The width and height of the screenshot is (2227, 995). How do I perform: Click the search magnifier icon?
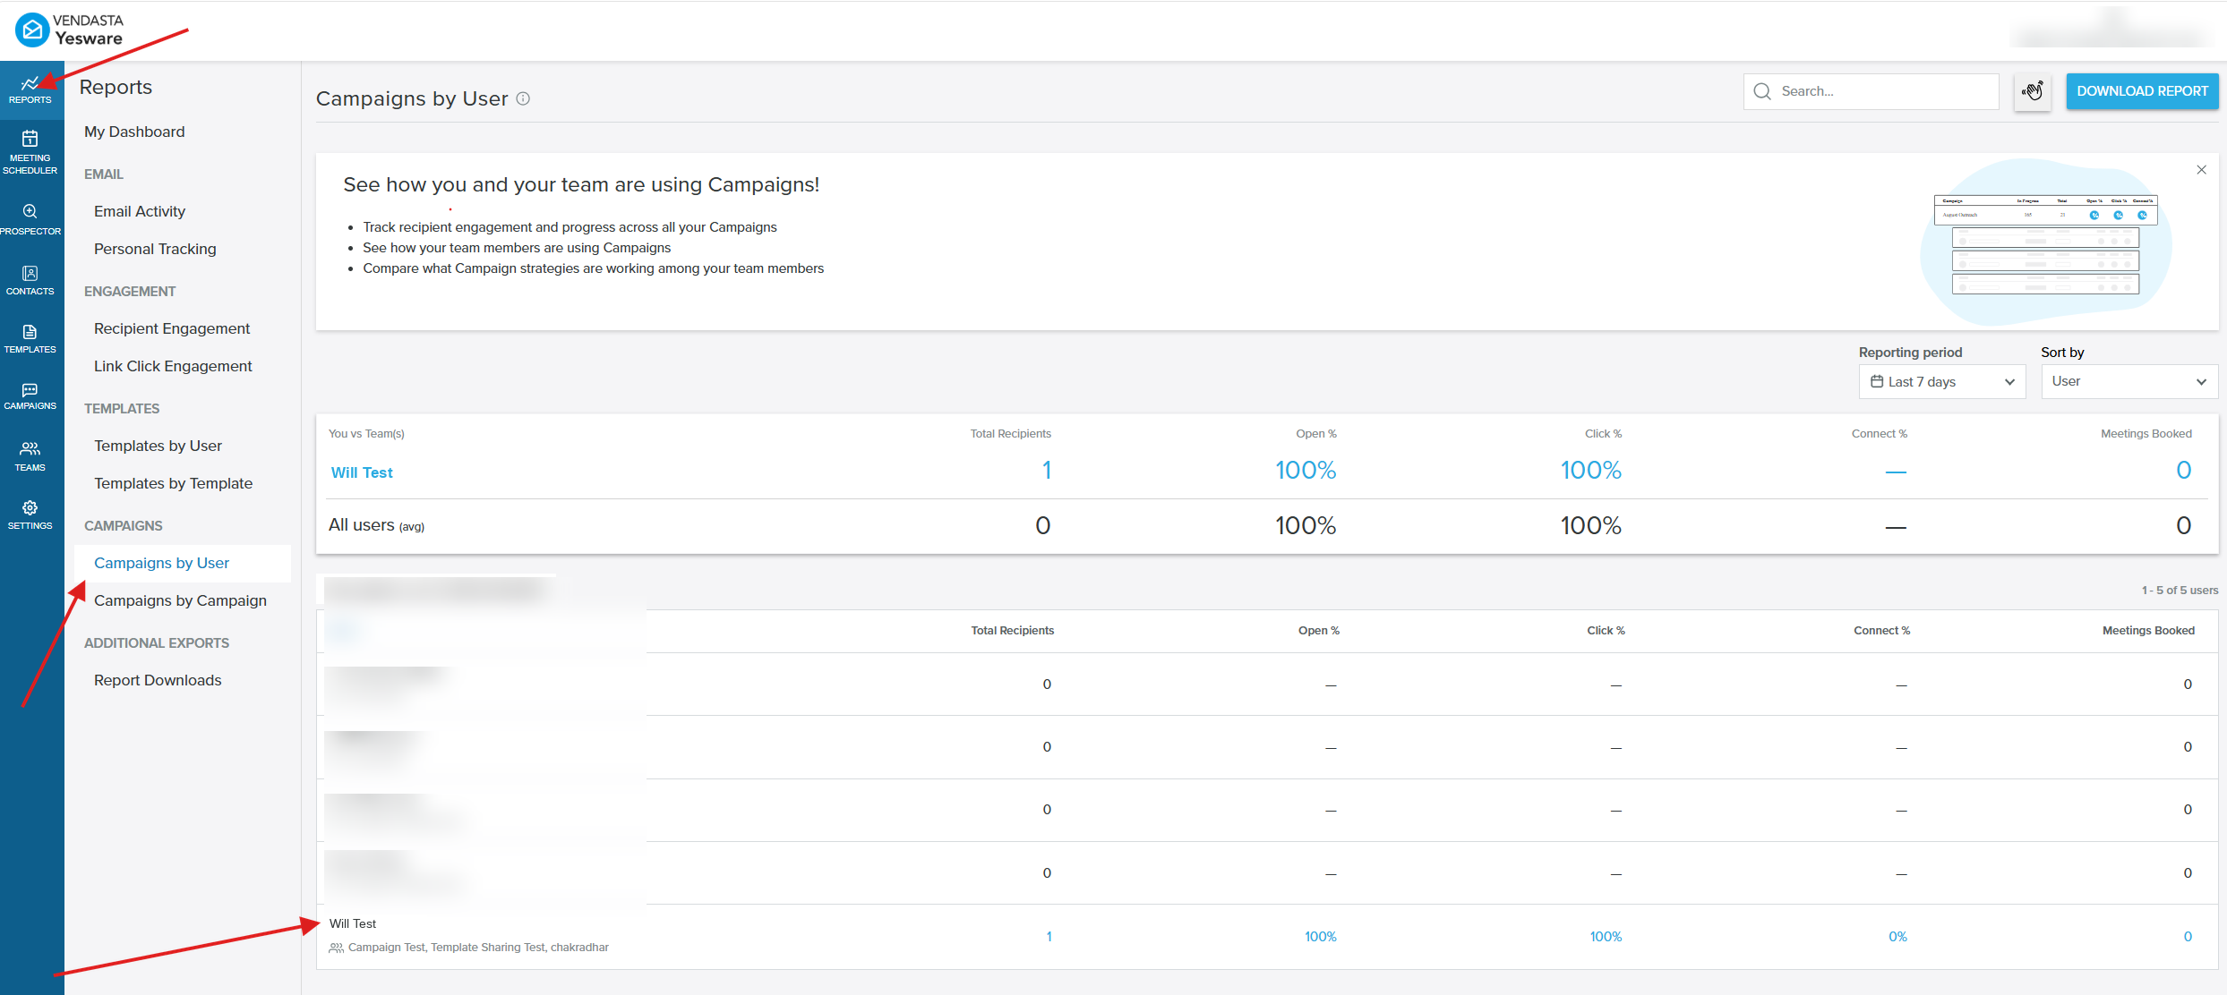pos(1762,91)
